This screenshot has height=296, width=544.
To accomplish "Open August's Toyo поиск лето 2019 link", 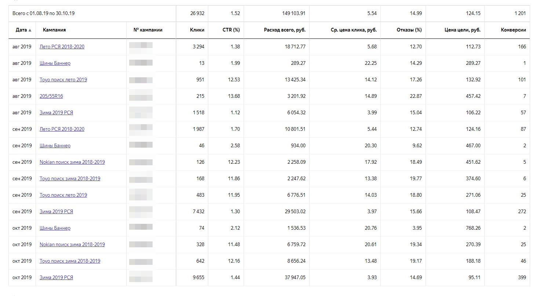I will tap(63, 79).
